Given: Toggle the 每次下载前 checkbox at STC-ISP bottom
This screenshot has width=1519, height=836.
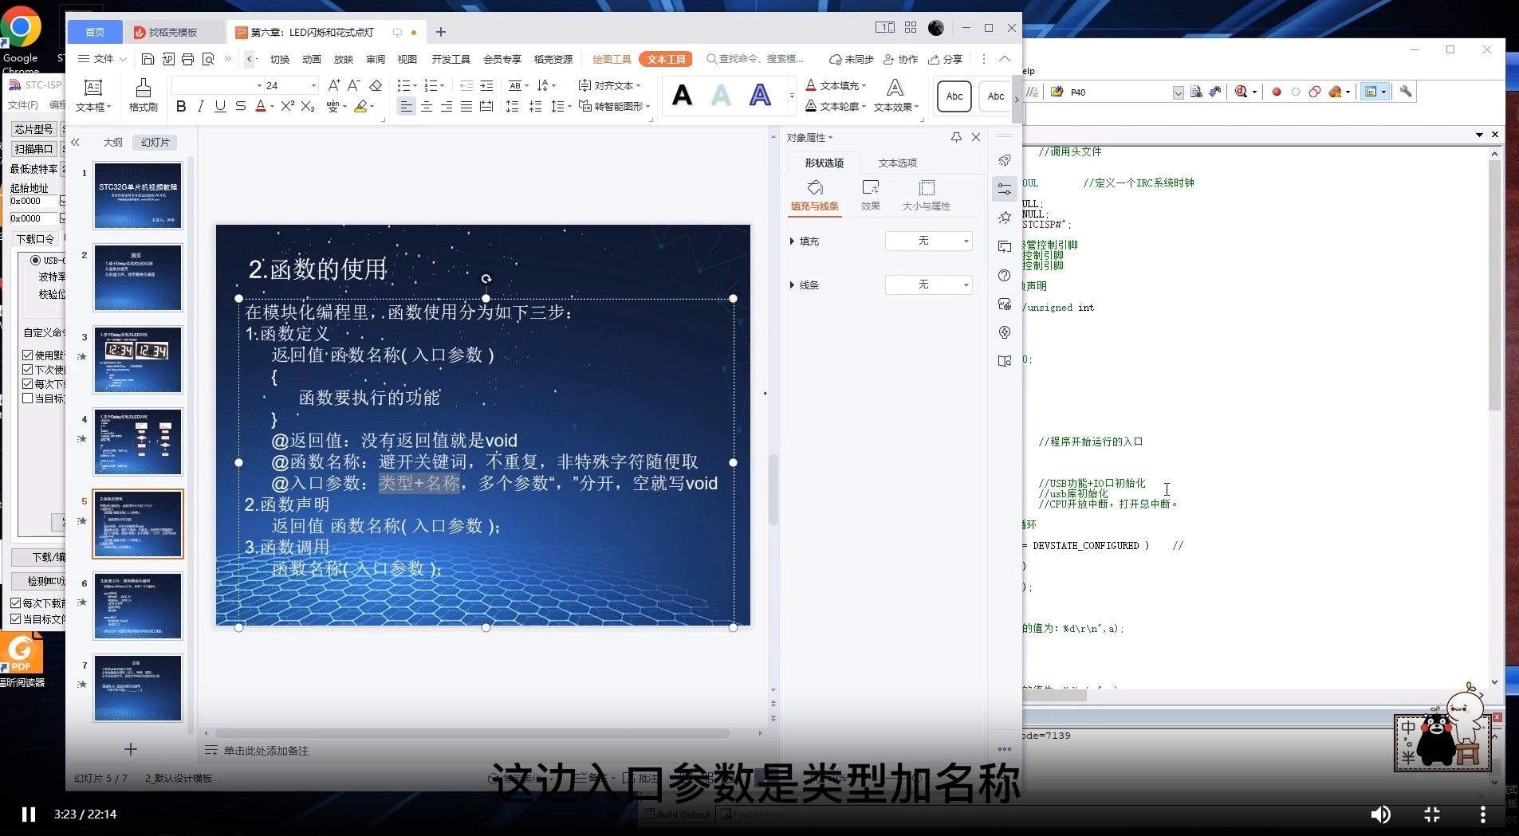Looking at the screenshot, I should pos(16,603).
